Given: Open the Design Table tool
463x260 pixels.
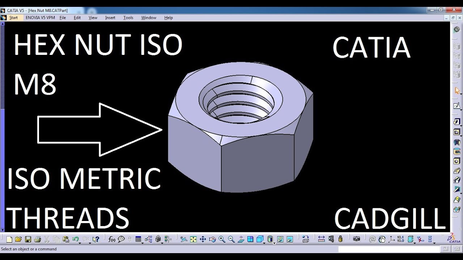Looking at the screenshot, I should tap(138, 239).
